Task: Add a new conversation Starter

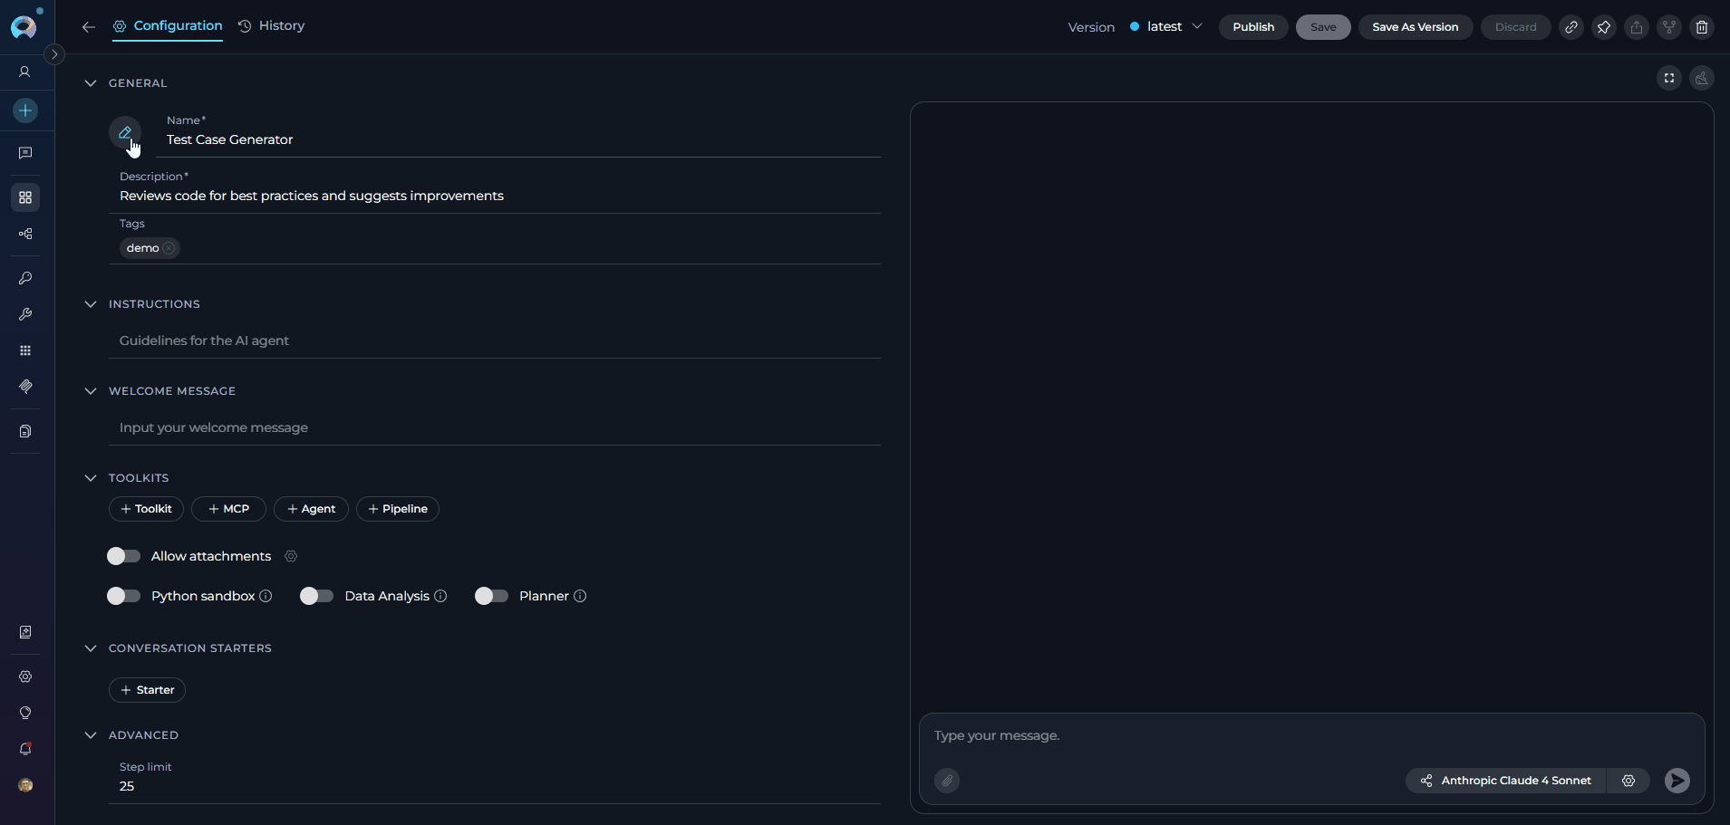Action: 147,690
